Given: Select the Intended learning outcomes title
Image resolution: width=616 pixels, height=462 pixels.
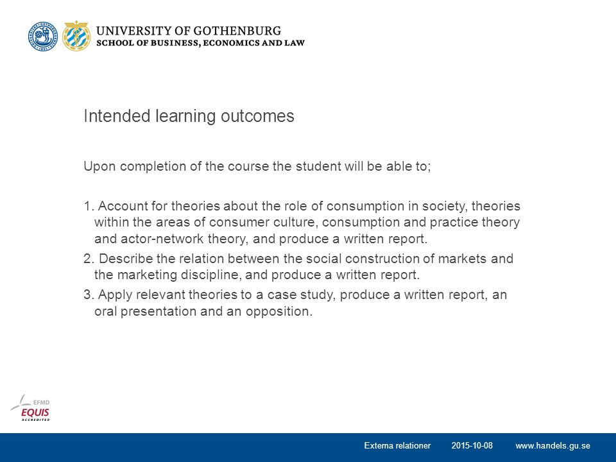Looking at the screenshot, I should [189, 116].
